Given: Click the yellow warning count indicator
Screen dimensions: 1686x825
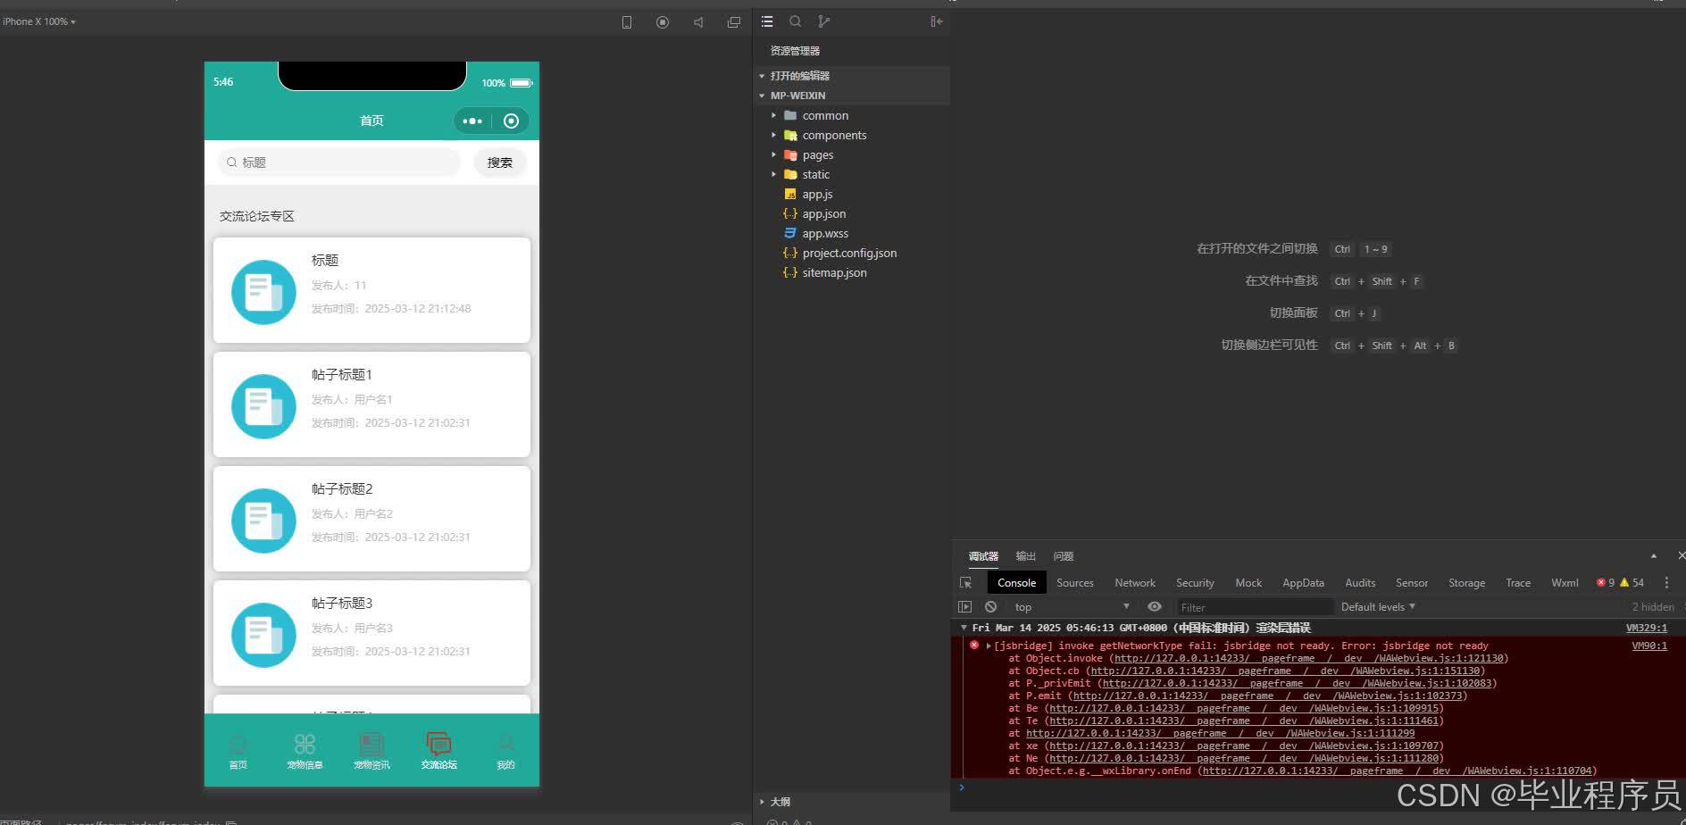Looking at the screenshot, I should tap(1632, 582).
